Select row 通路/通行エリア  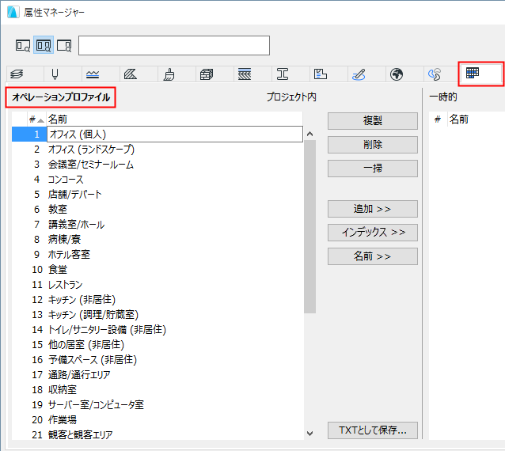pyautogui.click(x=158, y=375)
